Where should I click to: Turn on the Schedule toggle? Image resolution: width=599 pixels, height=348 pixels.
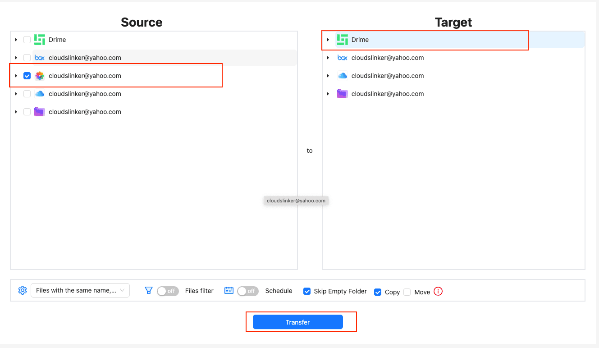247,291
